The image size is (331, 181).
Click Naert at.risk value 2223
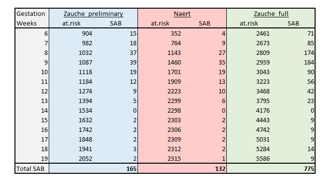[174, 91]
